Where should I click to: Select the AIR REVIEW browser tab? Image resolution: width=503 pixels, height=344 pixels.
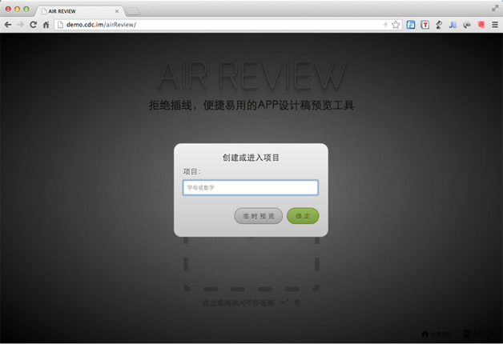coord(78,11)
